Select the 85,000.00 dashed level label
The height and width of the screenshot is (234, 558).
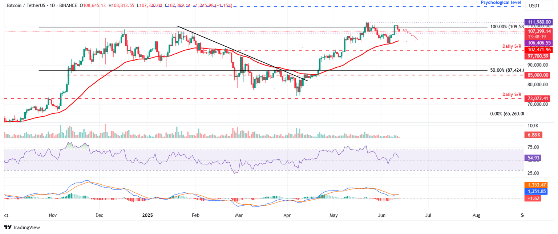point(538,75)
